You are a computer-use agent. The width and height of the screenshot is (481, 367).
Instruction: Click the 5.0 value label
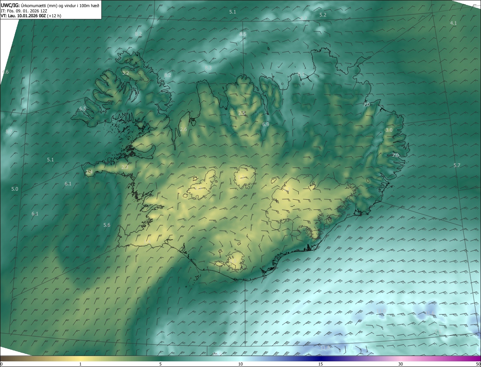tap(15, 189)
